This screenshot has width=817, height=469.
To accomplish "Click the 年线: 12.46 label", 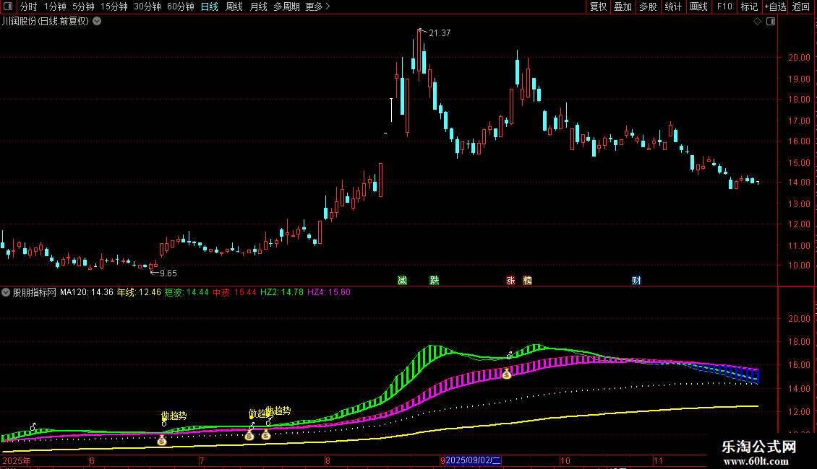I will (139, 292).
